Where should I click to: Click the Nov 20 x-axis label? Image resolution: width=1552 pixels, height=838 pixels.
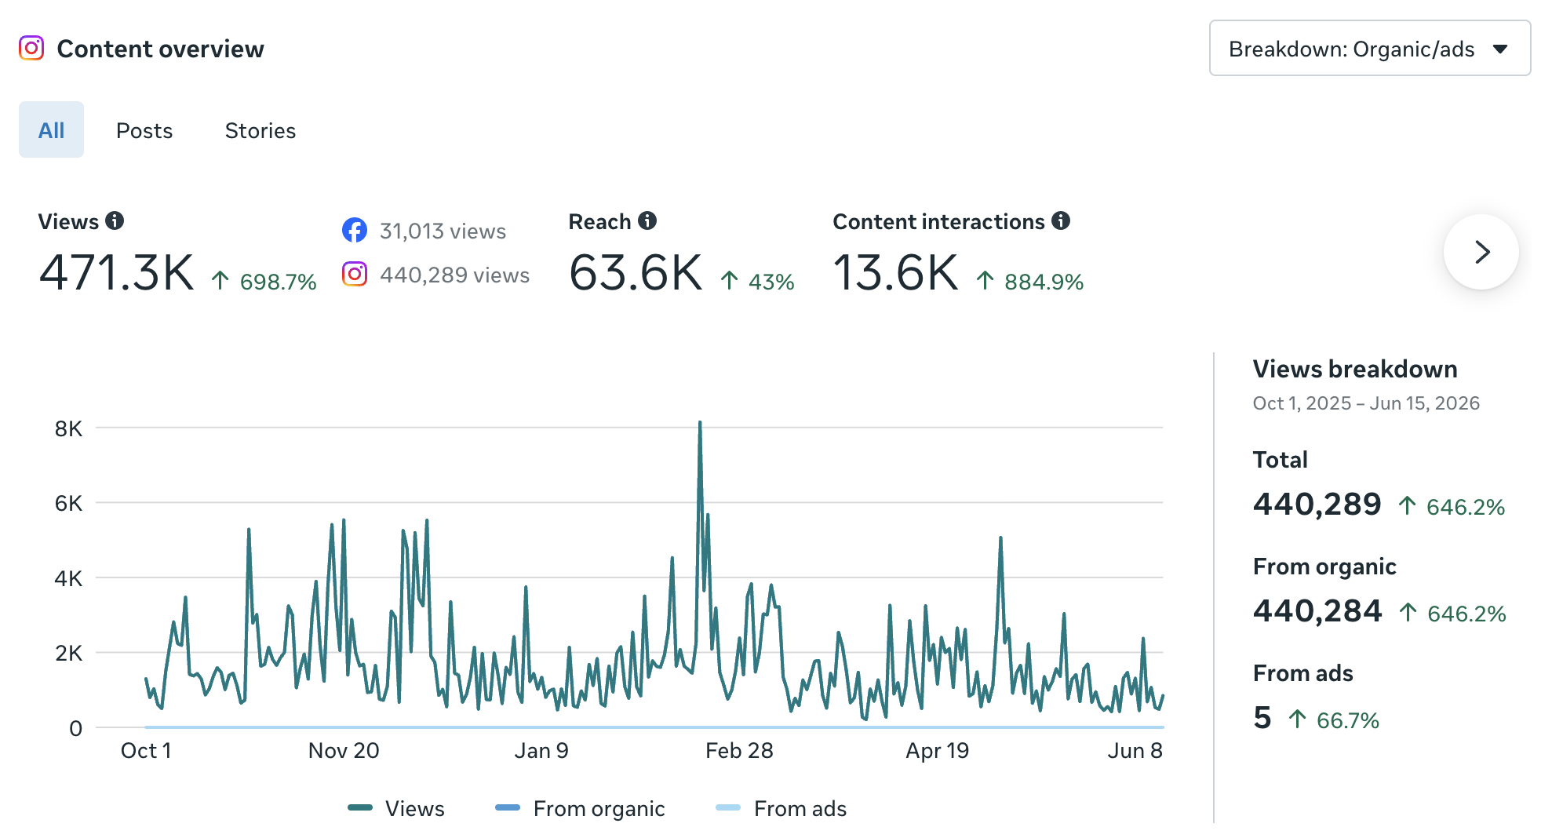point(344,750)
